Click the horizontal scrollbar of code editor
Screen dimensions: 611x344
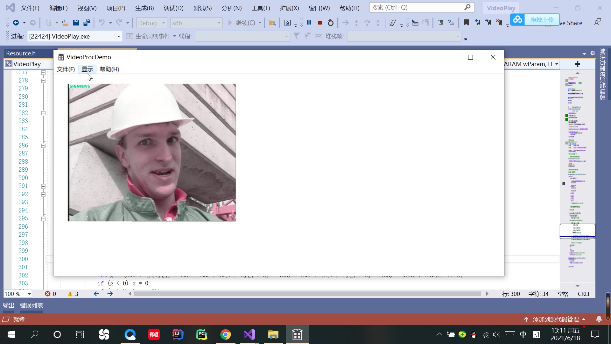click(307, 294)
